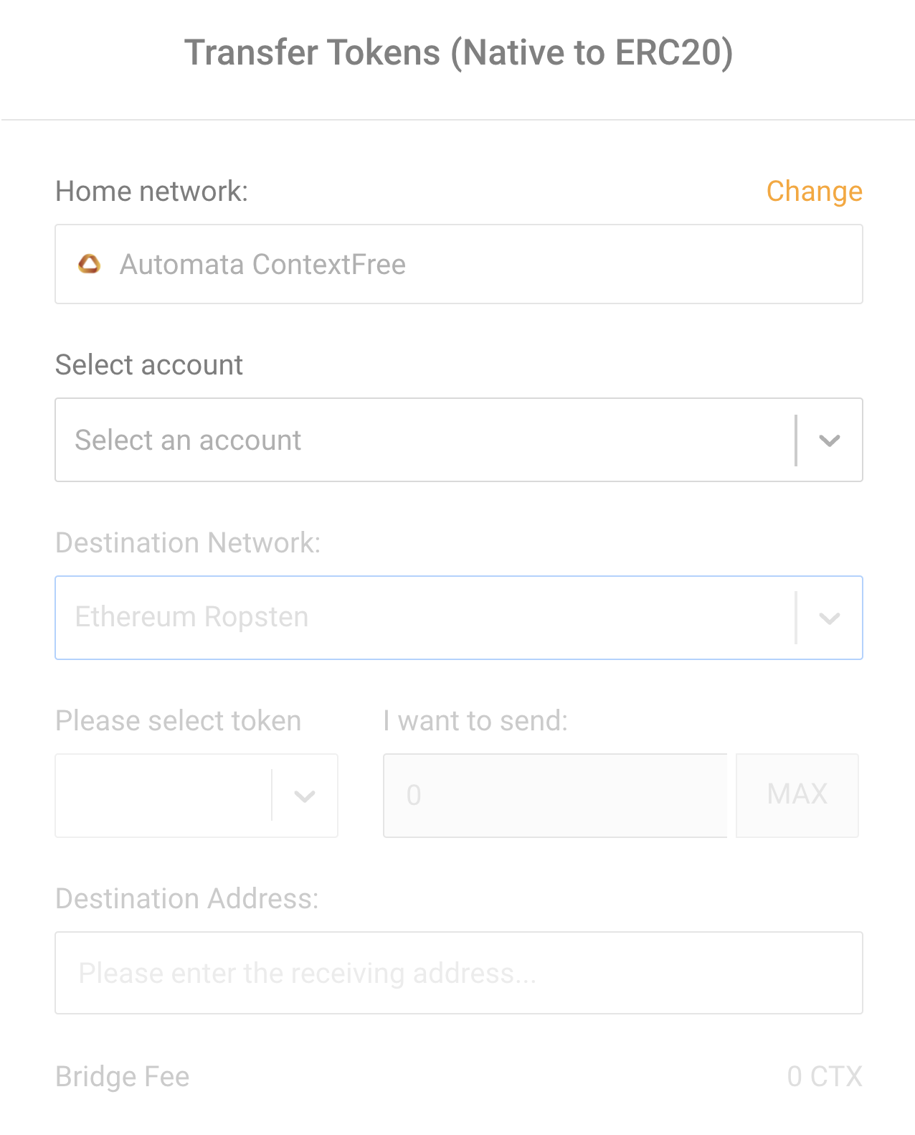Click the chevron arrow in the Destination Network selector
The width and height of the screenshot is (915, 1135).
pyautogui.click(x=830, y=618)
